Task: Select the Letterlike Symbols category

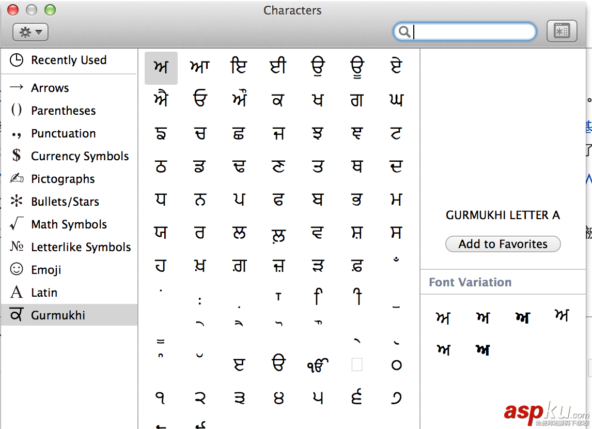Action: tap(81, 247)
